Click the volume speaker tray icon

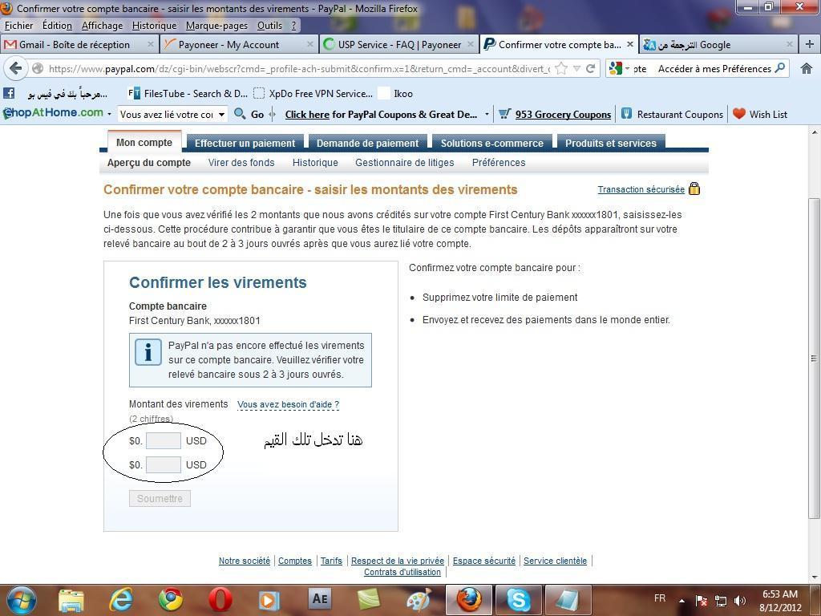(x=739, y=601)
